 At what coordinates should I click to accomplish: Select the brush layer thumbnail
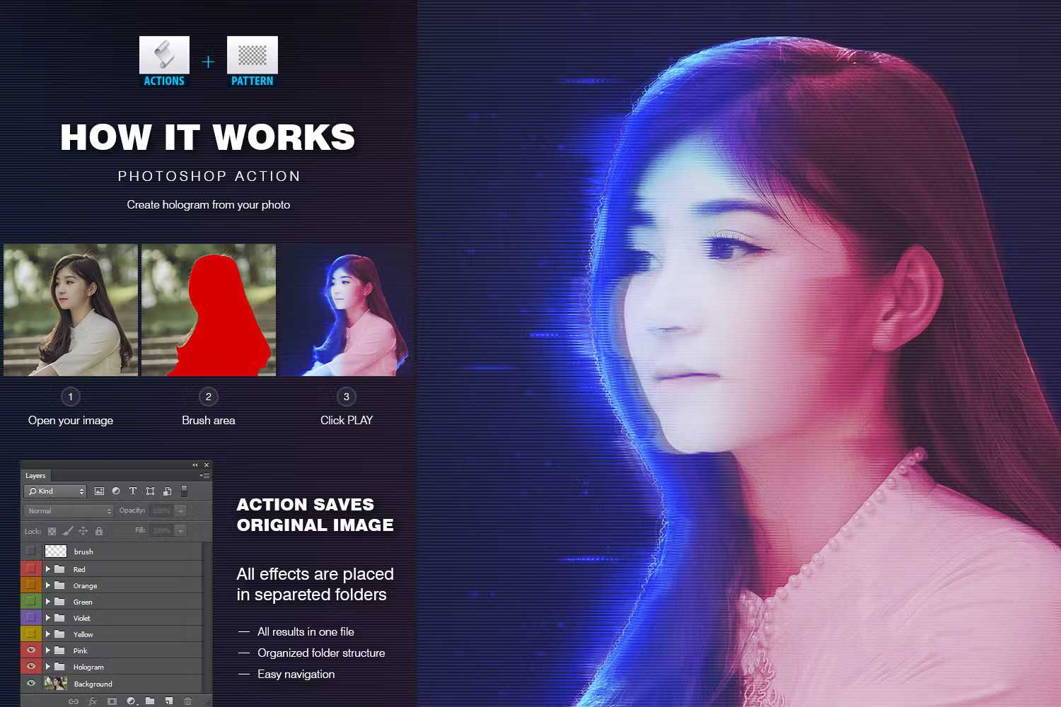tap(56, 551)
